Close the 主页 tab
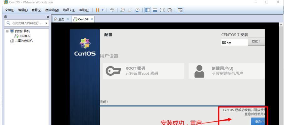The height and width of the screenshot is (125, 284). pos(68,19)
